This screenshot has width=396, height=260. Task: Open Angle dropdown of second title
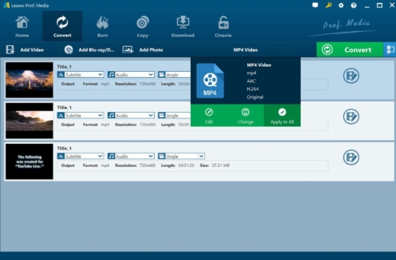(174, 115)
